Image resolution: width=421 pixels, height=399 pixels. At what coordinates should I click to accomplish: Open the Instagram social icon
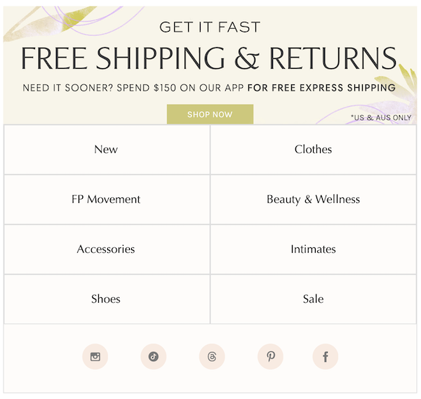pyautogui.click(x=95, y=357)
